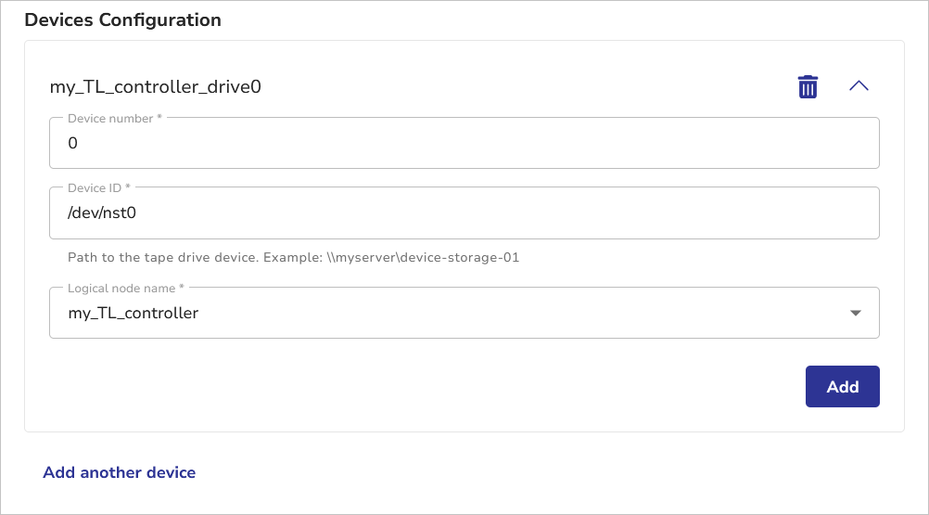
Task: Click the Add another device link
Action: [x=119, y=472]
